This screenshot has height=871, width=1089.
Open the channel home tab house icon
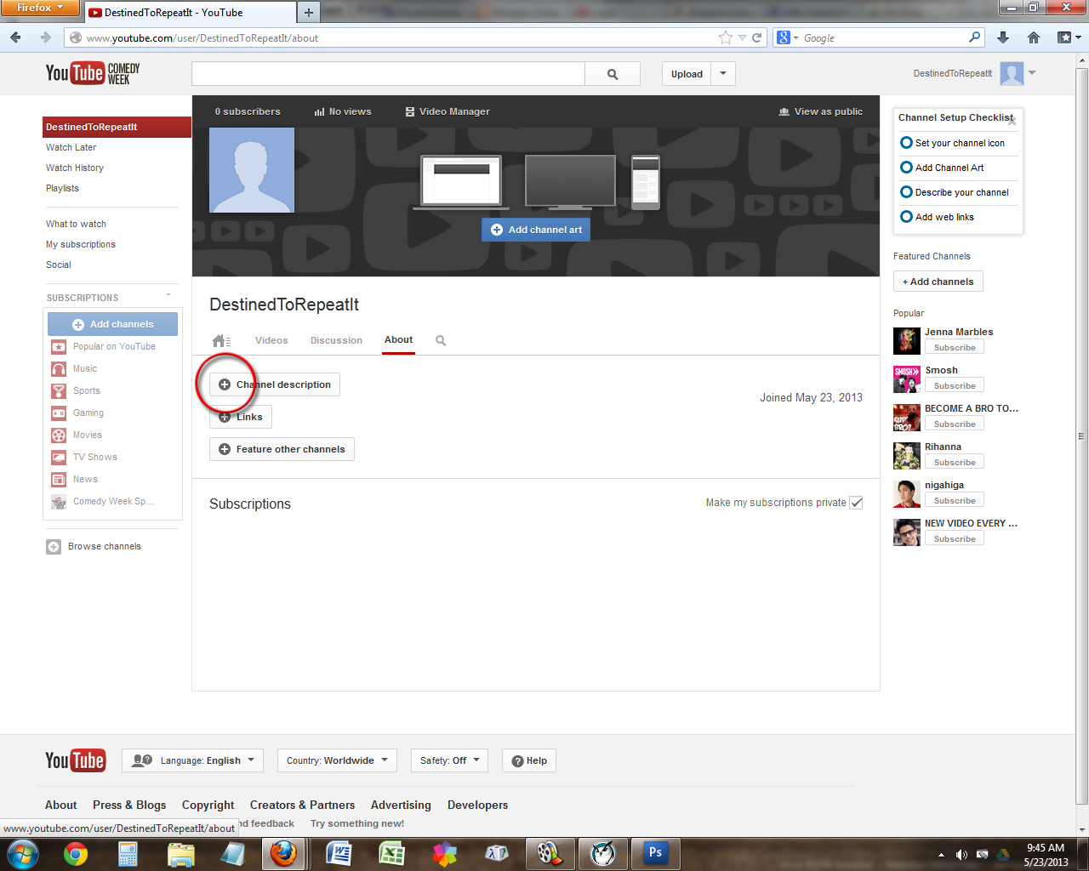[x=220, y=340]
